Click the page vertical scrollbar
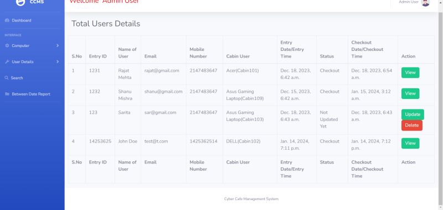Viewport: 443px width, 210px height. coord(440,107)
